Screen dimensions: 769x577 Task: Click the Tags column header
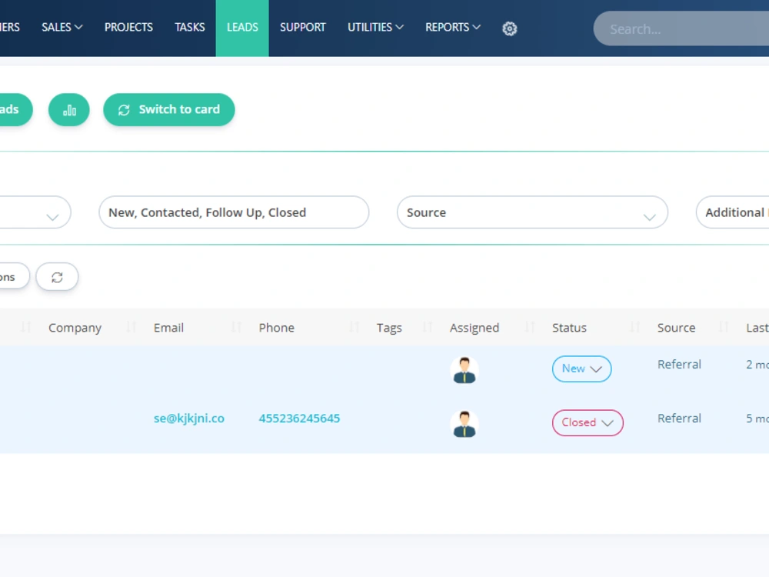tap(389, 328)
